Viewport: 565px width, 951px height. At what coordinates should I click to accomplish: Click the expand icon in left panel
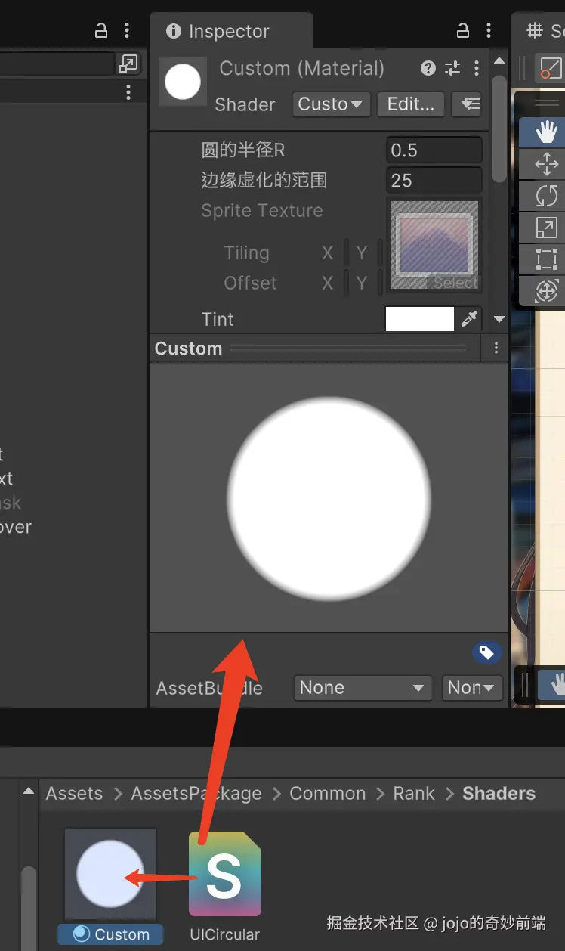tap(128, 64)
